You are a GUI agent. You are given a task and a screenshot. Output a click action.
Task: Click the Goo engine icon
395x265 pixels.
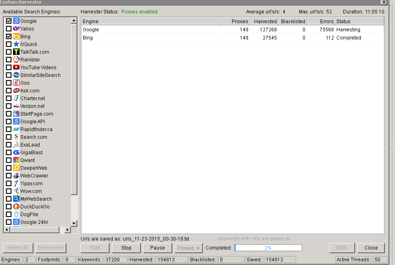coord(16,83)
